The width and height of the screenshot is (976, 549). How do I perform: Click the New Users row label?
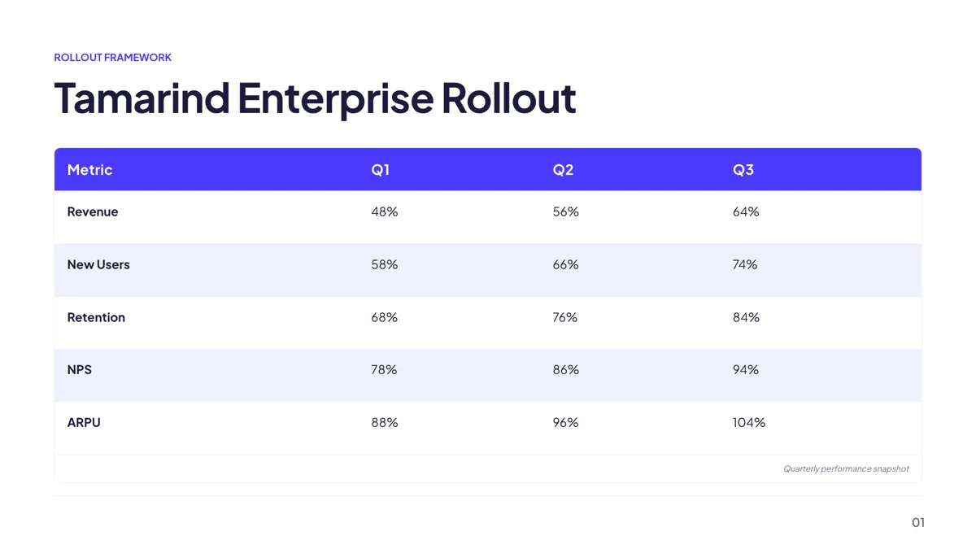pos(98,264)
